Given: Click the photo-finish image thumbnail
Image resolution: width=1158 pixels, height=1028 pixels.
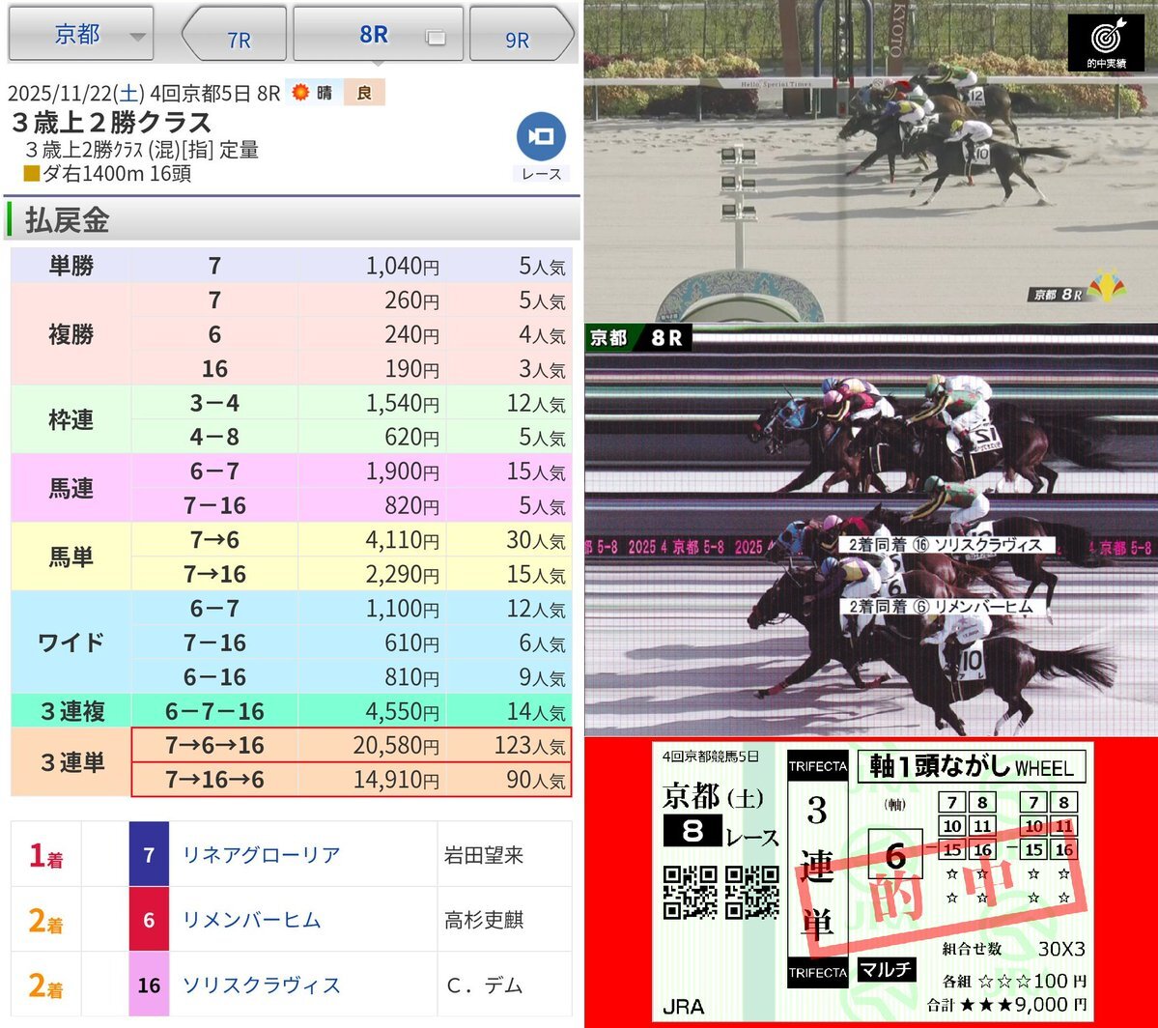Looking at the screenshot, I should 869,529.
